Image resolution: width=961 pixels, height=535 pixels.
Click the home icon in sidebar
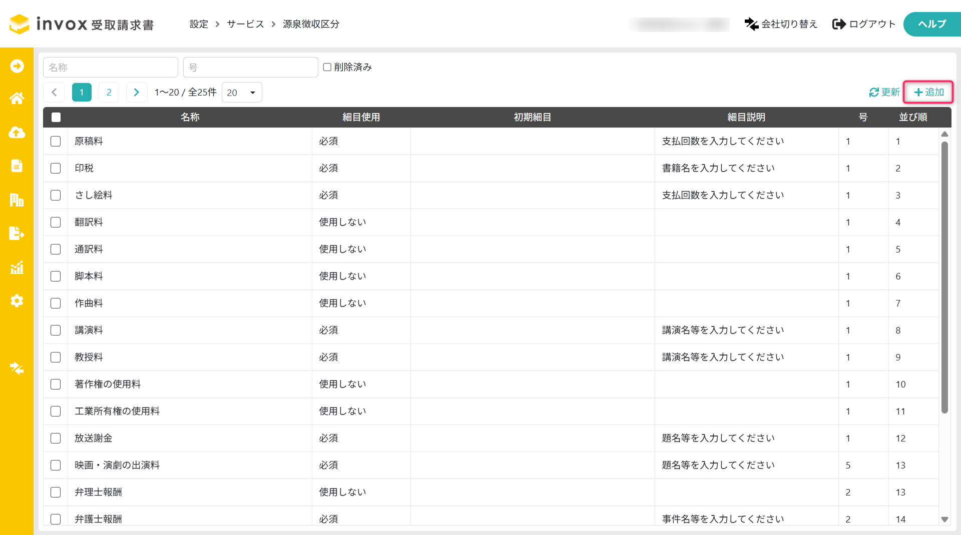pyautogui.click(x=17, y=98)
